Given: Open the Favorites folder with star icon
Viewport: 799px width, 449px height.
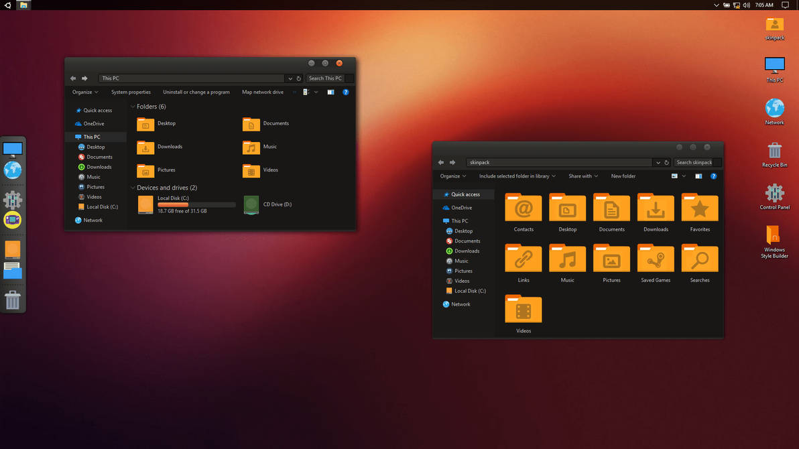Looking at the screenshot, I should [x=699, y=209].
